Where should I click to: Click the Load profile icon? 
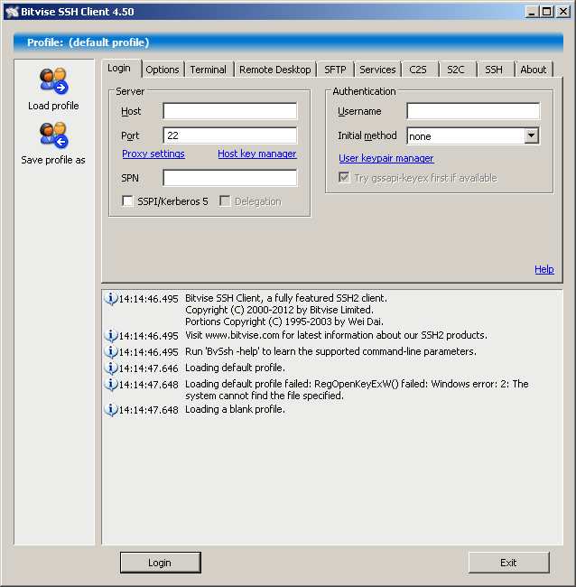coord(53,80)
